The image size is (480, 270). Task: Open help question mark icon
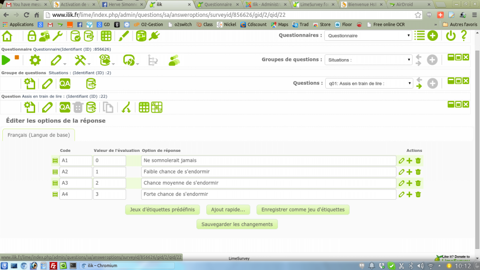464,36
